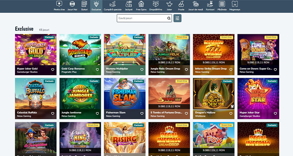
Task: Open Hyper Joker Gold game thumbnail
Action: (36, 50)
